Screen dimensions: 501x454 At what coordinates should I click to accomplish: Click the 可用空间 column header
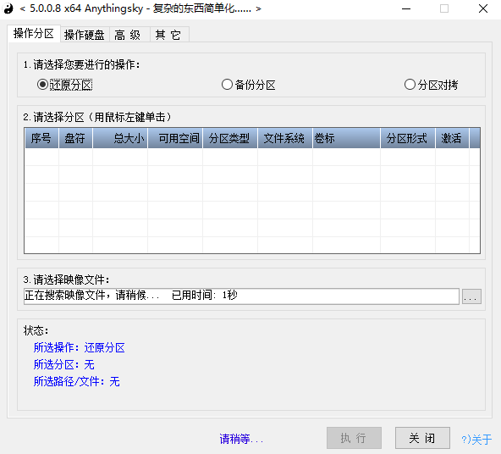click(x=175, y=138)
